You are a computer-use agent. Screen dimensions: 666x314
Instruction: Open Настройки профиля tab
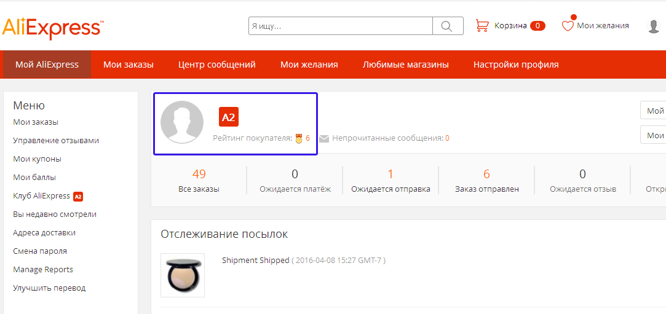point(516,65)
